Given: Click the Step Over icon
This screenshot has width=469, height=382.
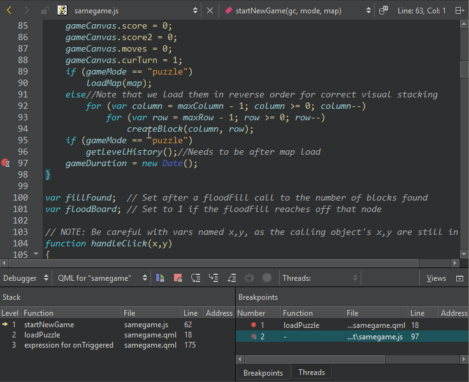Looking at the screenshot, I should (196, 278).
